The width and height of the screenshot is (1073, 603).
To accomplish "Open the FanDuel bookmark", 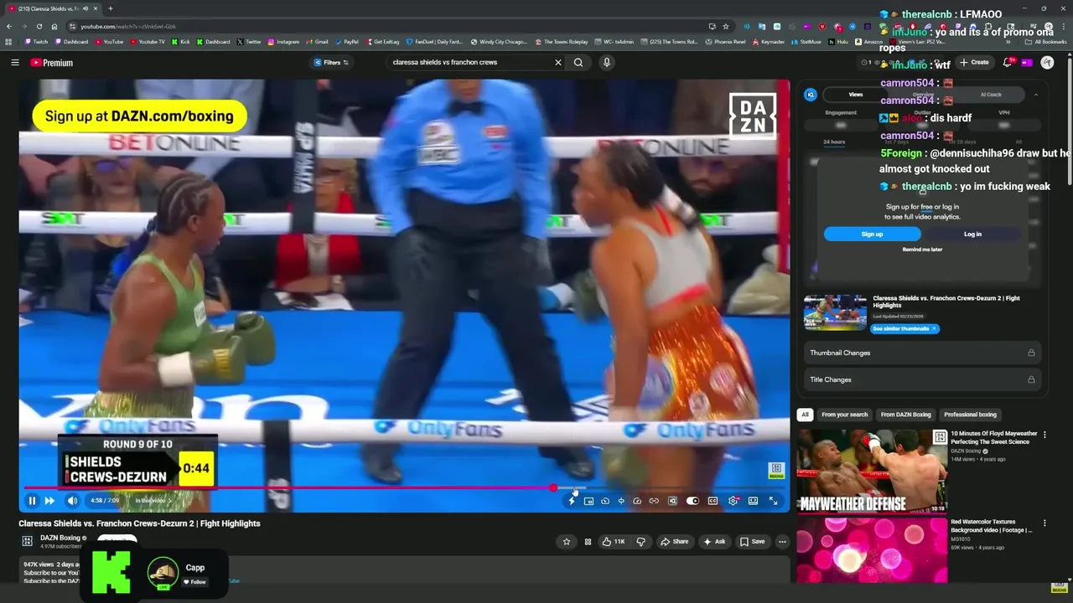I will point(434,42).
